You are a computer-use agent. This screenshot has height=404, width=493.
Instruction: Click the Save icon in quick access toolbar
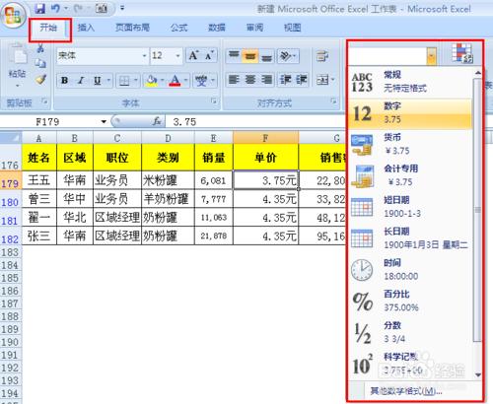click(x=39, y=8)
